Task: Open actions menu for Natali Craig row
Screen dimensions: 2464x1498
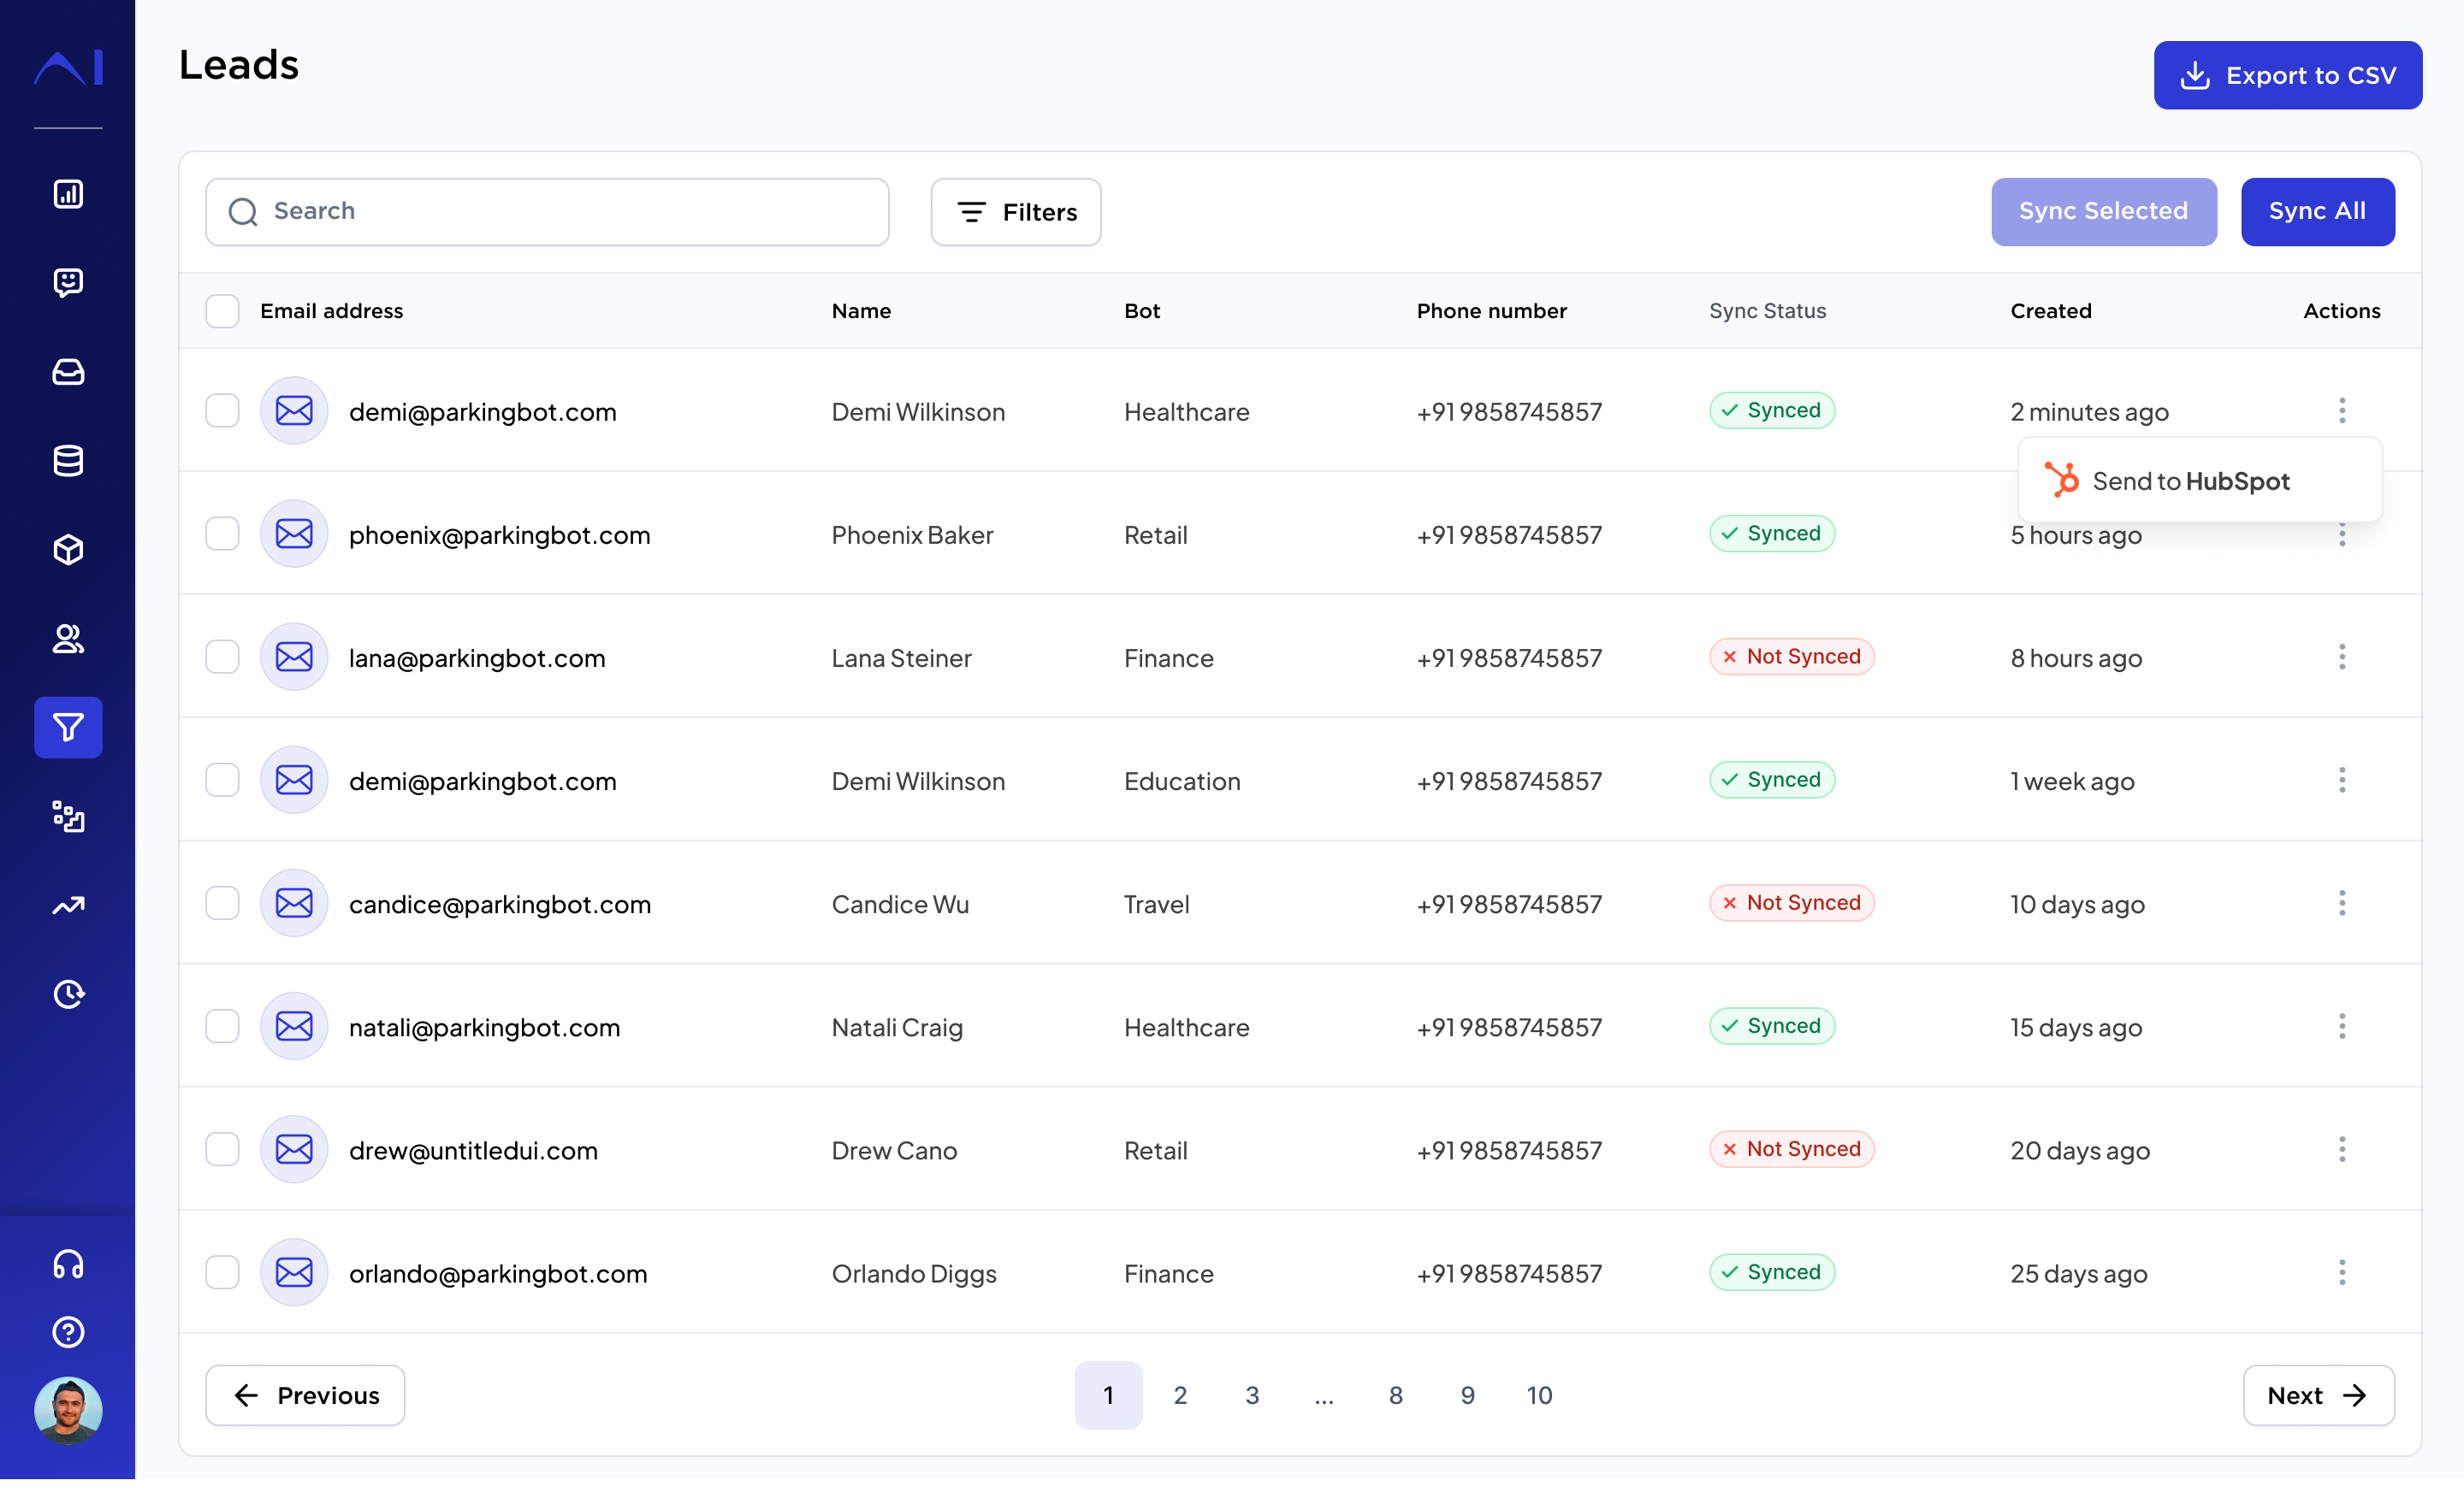Action: pos(2342,1026)
